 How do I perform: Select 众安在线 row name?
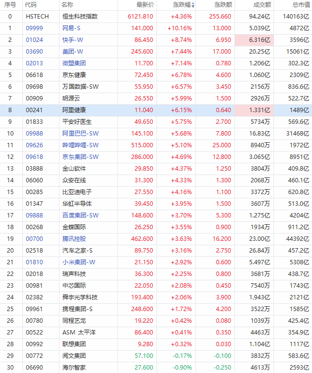[x=74, y=180]
